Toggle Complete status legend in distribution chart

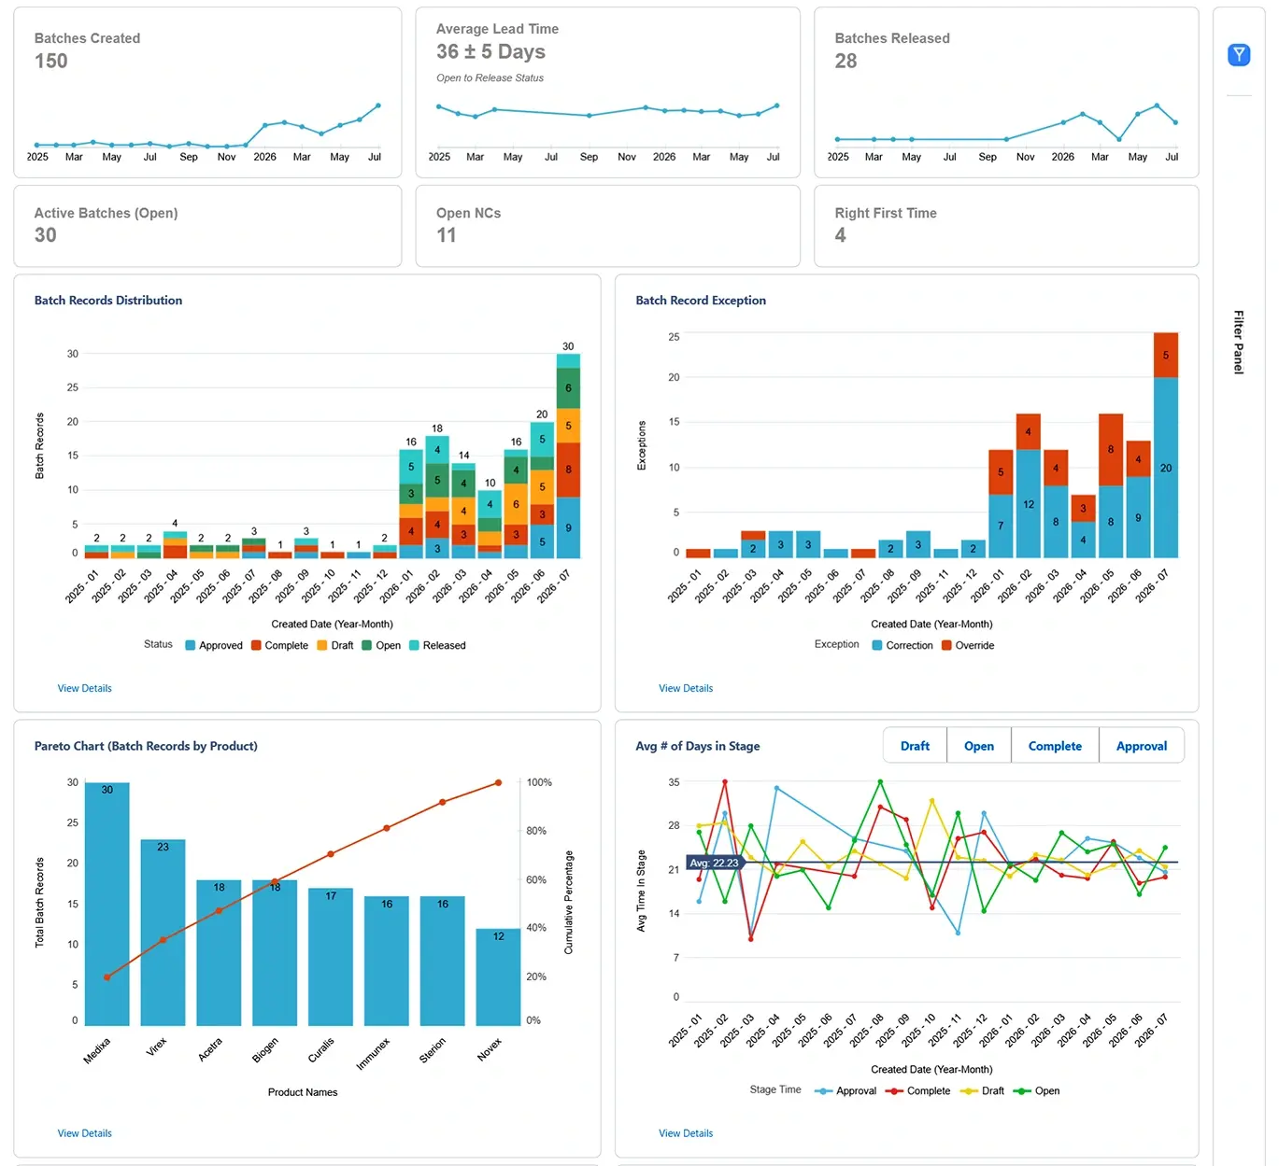[279, 645]
